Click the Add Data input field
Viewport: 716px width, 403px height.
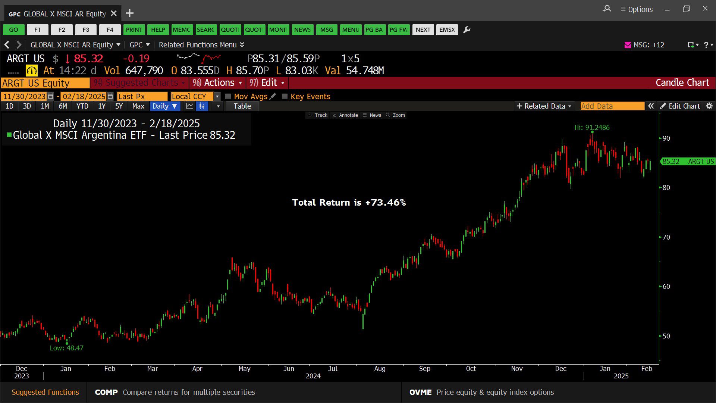[x=612, y=106]
